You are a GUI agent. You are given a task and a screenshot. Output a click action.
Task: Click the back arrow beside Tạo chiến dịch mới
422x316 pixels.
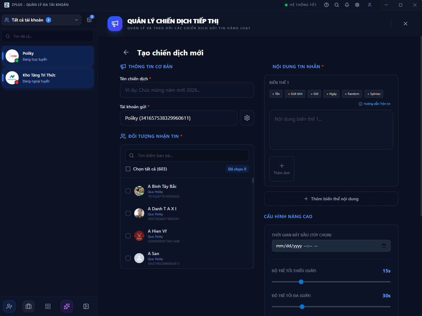[x=126, y=53]
